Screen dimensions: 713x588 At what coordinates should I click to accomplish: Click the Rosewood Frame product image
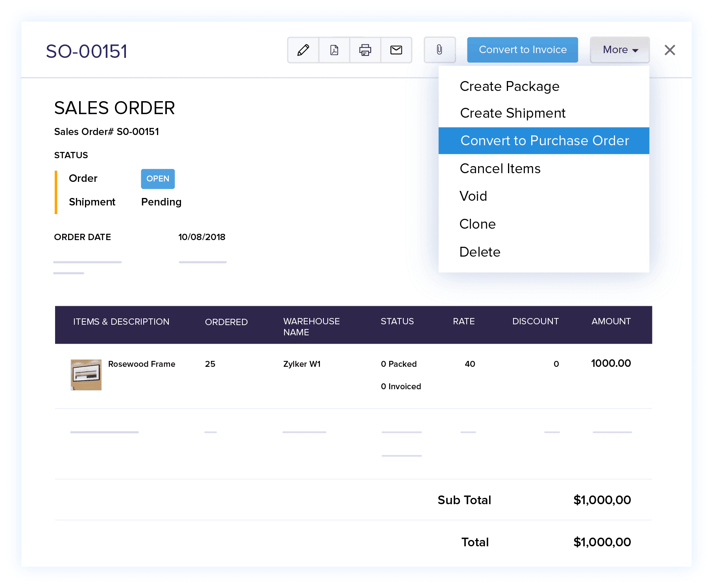tap(86, 374)
